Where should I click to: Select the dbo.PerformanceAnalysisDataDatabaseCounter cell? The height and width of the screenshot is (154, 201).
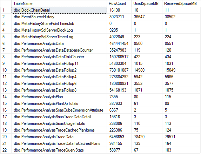coord(59,50)
